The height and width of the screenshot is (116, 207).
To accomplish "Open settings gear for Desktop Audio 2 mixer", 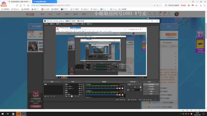I will (122, 95).
